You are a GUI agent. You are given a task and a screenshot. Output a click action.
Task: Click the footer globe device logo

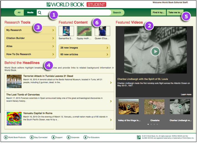click(139, 137)
